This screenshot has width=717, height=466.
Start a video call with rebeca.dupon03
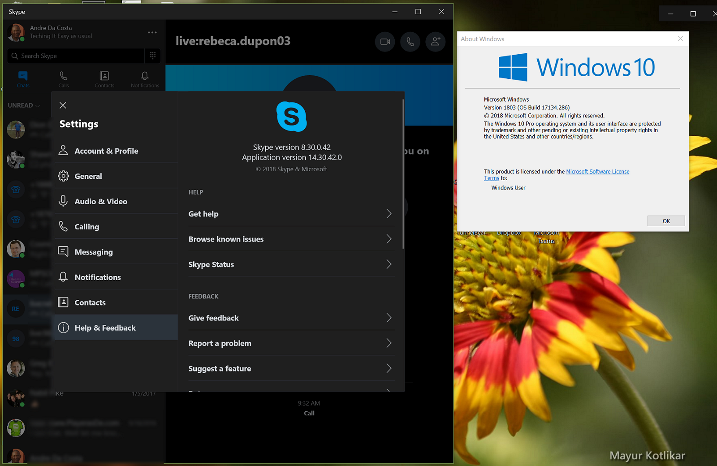(x=385, y=42)
